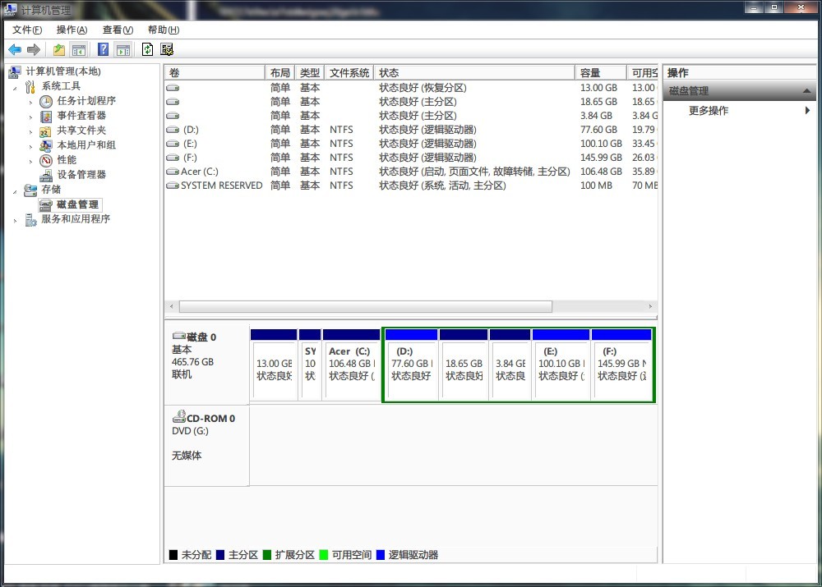Expand Services and Applications arrow

coord(15,221)
